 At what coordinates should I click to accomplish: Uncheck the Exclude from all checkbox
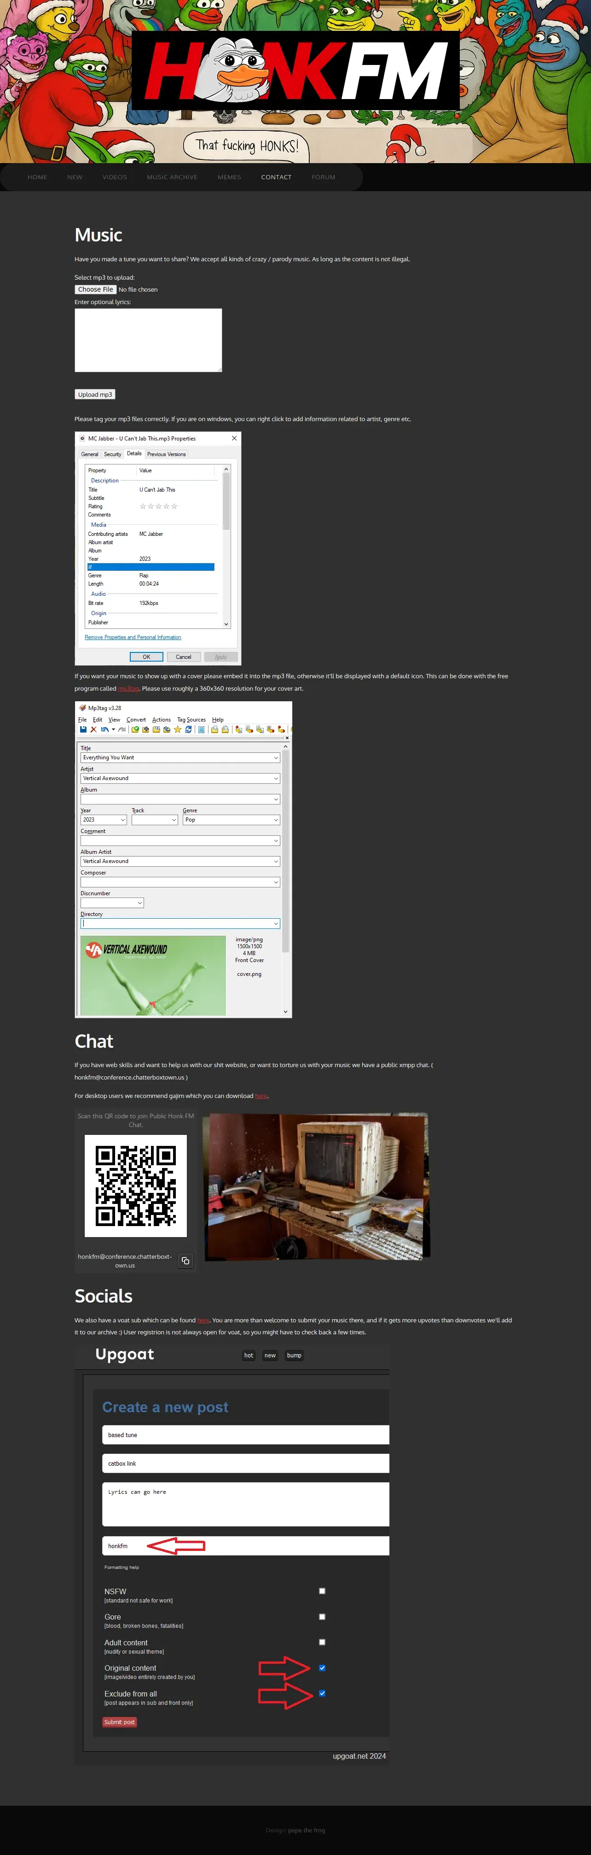point(322,1693)
